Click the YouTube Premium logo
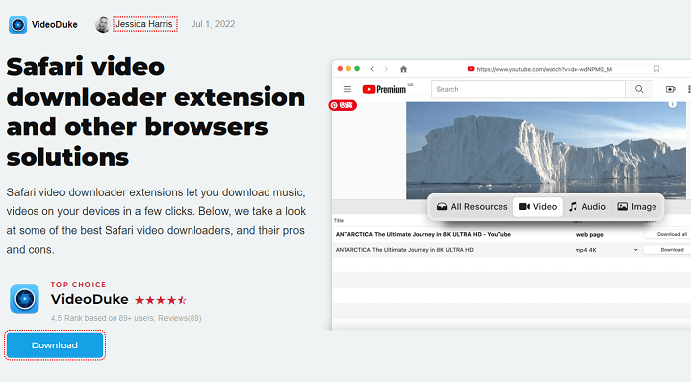691x382 pixels. [x=384, y=89]
